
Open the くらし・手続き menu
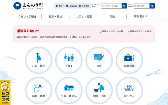pos(27,17)
